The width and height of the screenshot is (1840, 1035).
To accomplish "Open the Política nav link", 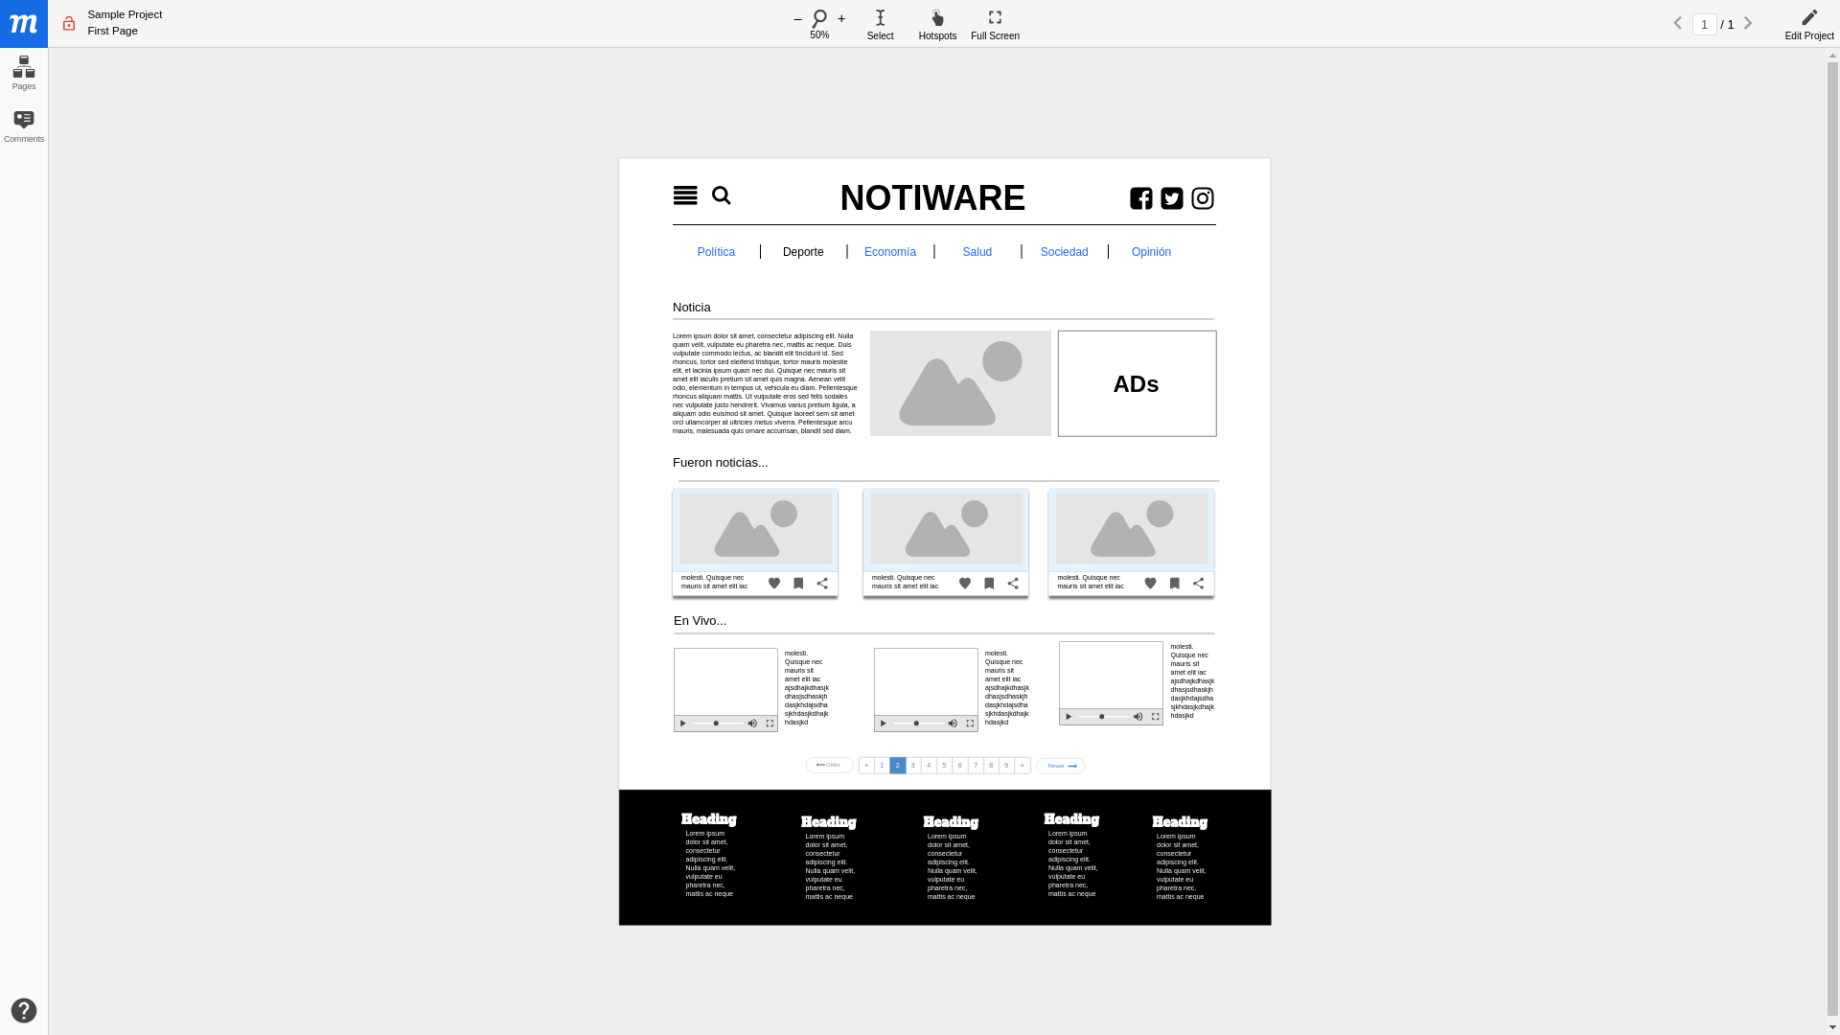I will [716, 252].
